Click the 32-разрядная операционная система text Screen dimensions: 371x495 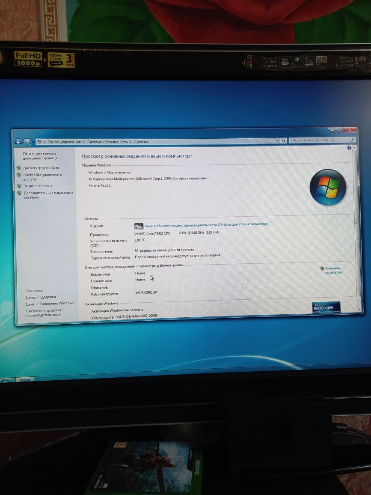point(164,250)
